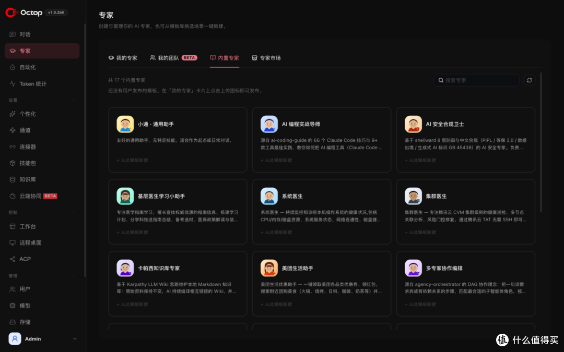Open the 对话 chat icon in sidebar
The width and height of the screenshot is (564, 352).
(13, 34)
